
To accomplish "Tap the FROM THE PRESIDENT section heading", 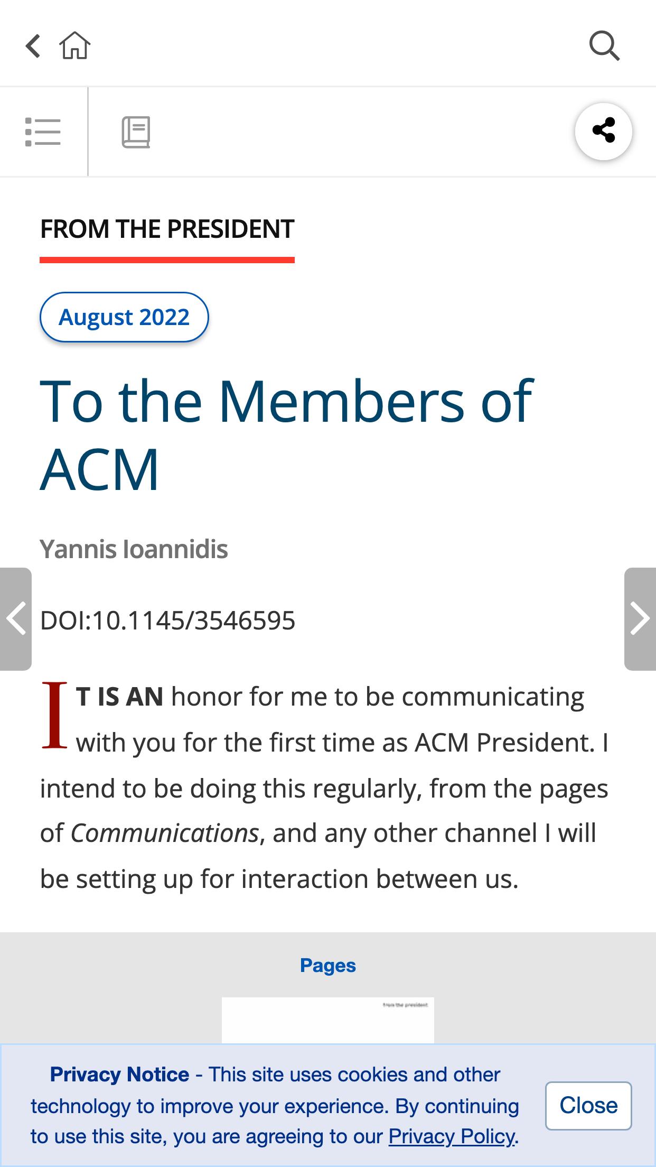I will pos(167,229).
